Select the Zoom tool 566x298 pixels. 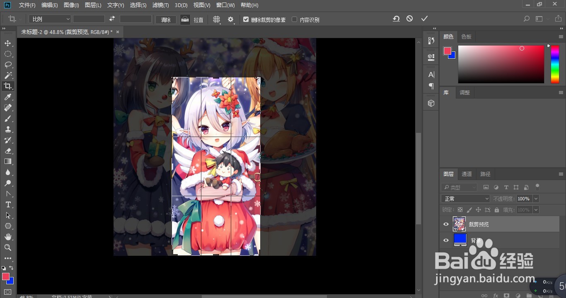8,248
